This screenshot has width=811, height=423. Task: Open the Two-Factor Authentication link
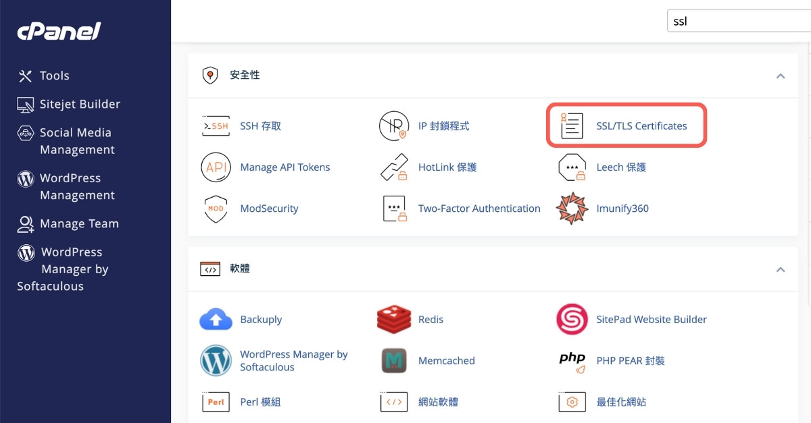click(x=479, y=208)
